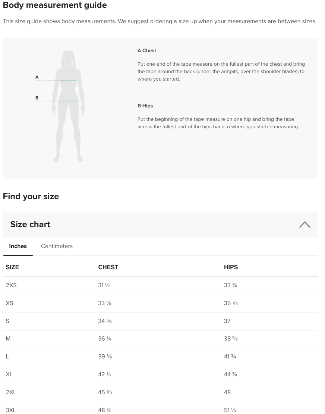This screenshot has width=325, height=414.
Task: Click the A Chest heading
Action: click(147, 51)
